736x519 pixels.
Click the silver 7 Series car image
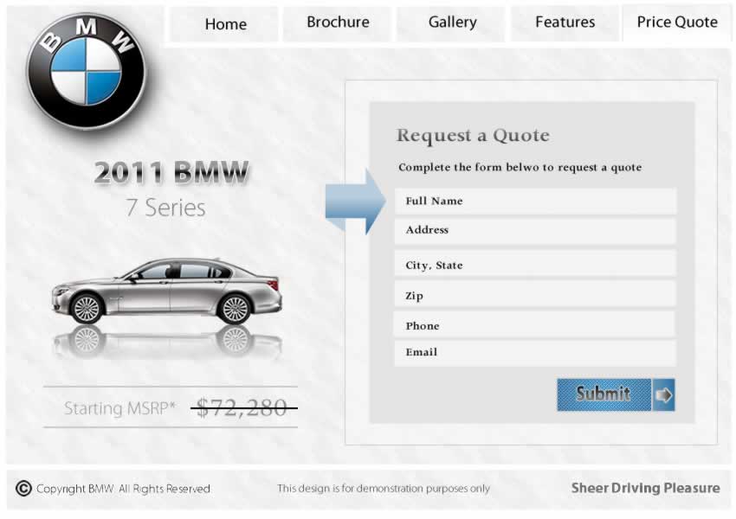click(x=167, y=291)
